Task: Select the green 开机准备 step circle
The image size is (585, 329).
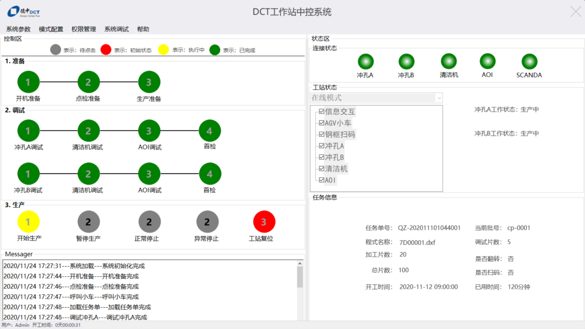Action: point(28,82)
